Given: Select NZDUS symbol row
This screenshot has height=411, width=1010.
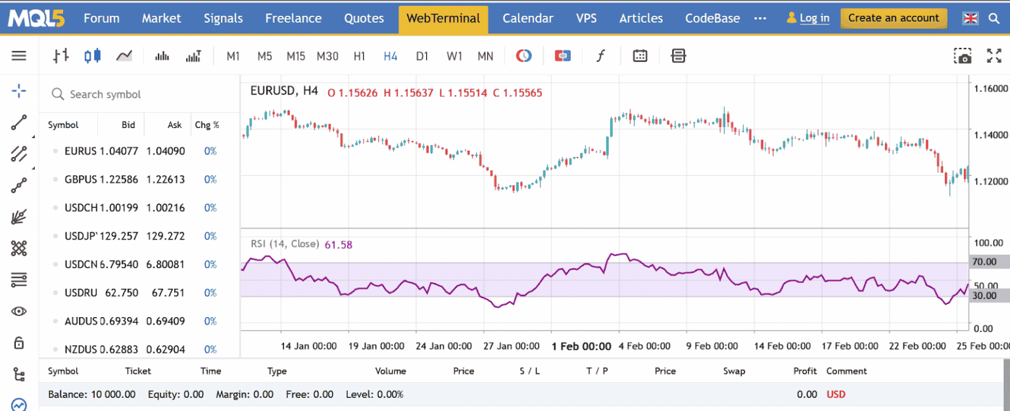Looking at the screenshot, I should pyautogui.click(x=139, y=349).
